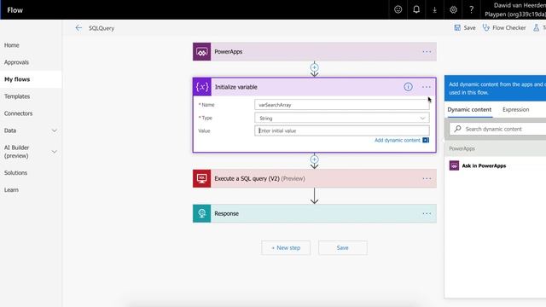Click the Flow app title in header
Screen dimensions: 546x307
tap(15, 10)
